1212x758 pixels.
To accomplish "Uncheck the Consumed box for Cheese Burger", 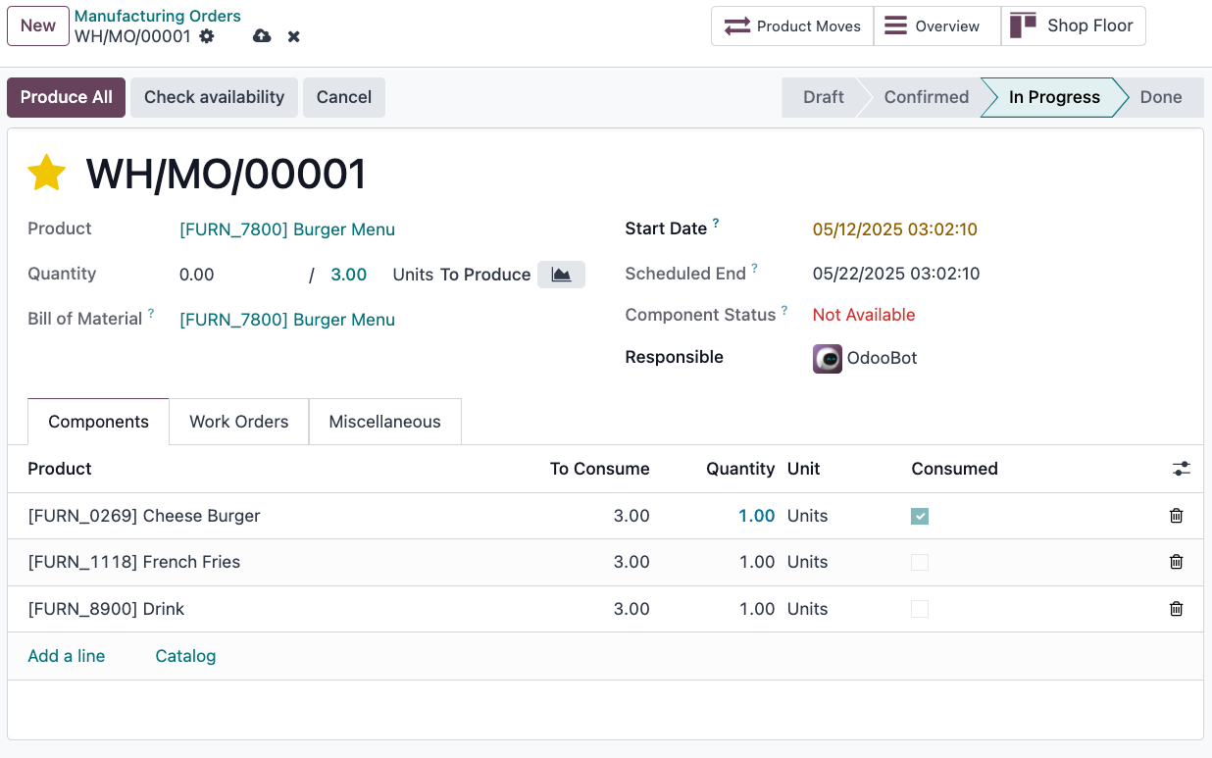I will coord(919,515).
